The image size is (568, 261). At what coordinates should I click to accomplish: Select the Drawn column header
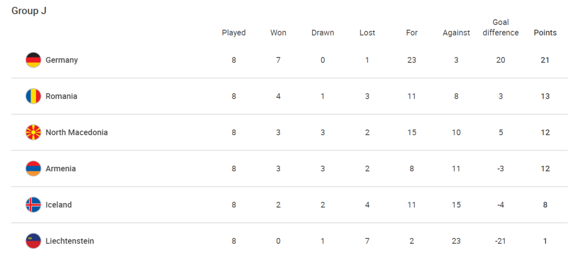click(323, 33)
